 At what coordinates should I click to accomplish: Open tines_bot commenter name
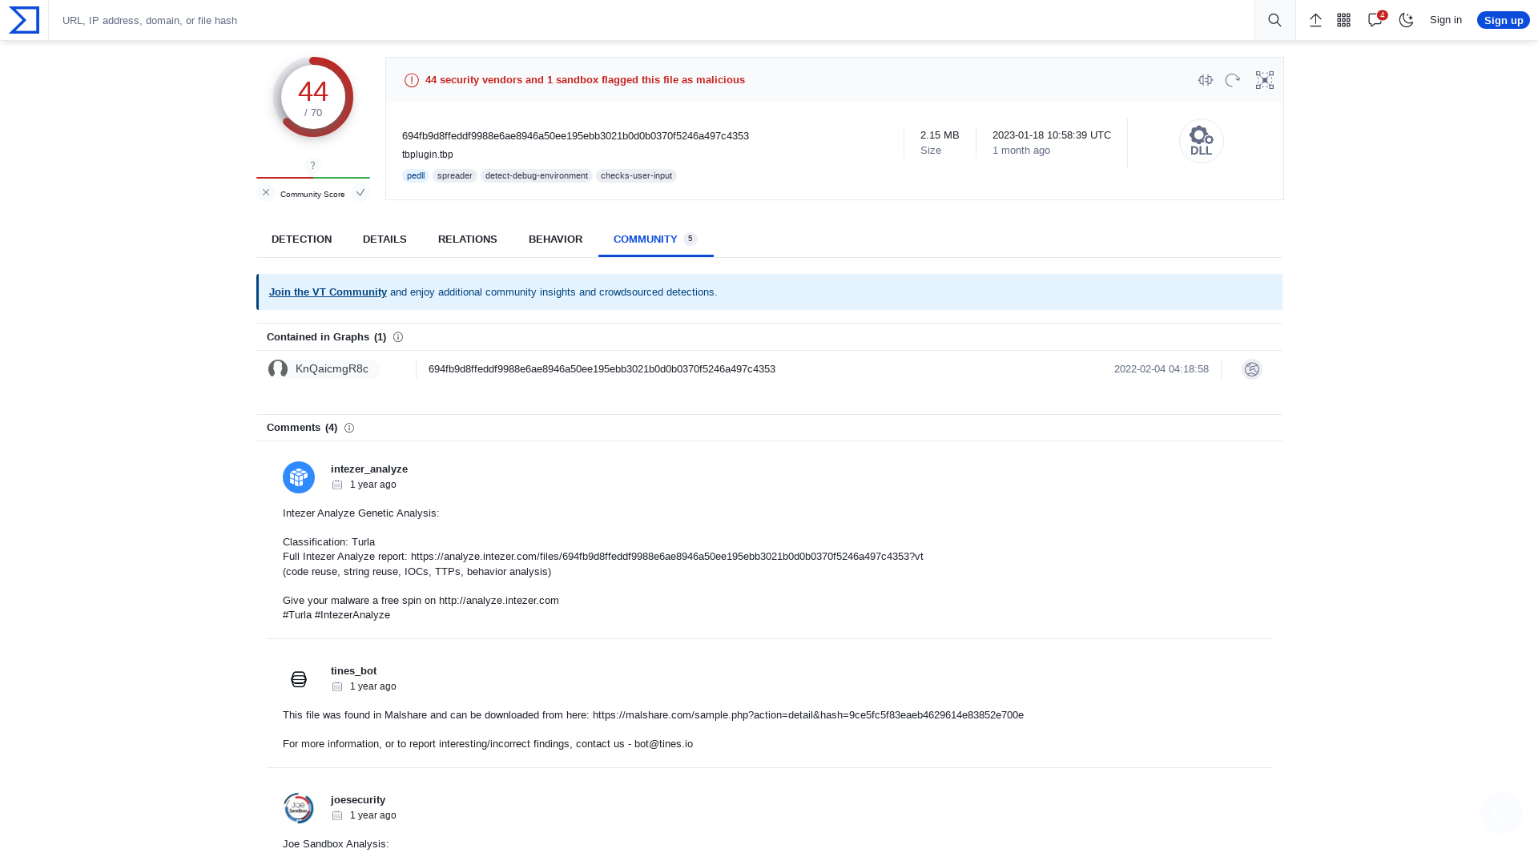[353, 671]
